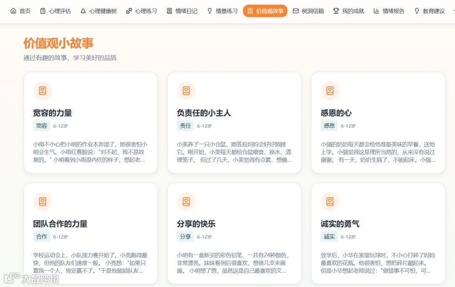The height and width of the screenshot is (287, 455).
Task: Click the lightbulb icon beside 情景练习
Action: (x=210, y=11)
